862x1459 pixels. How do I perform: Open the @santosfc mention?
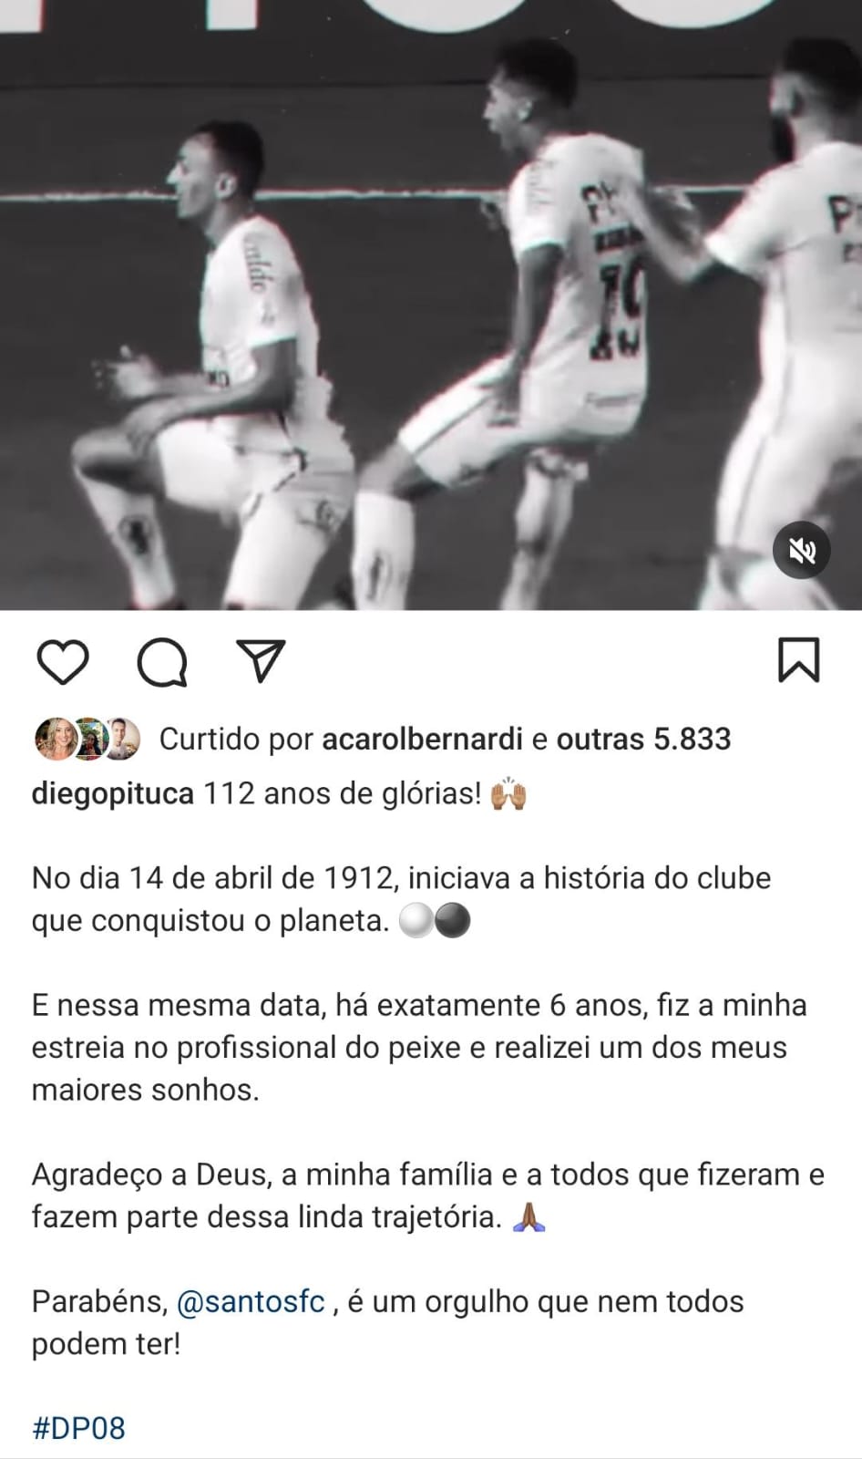click(251, 1302)
